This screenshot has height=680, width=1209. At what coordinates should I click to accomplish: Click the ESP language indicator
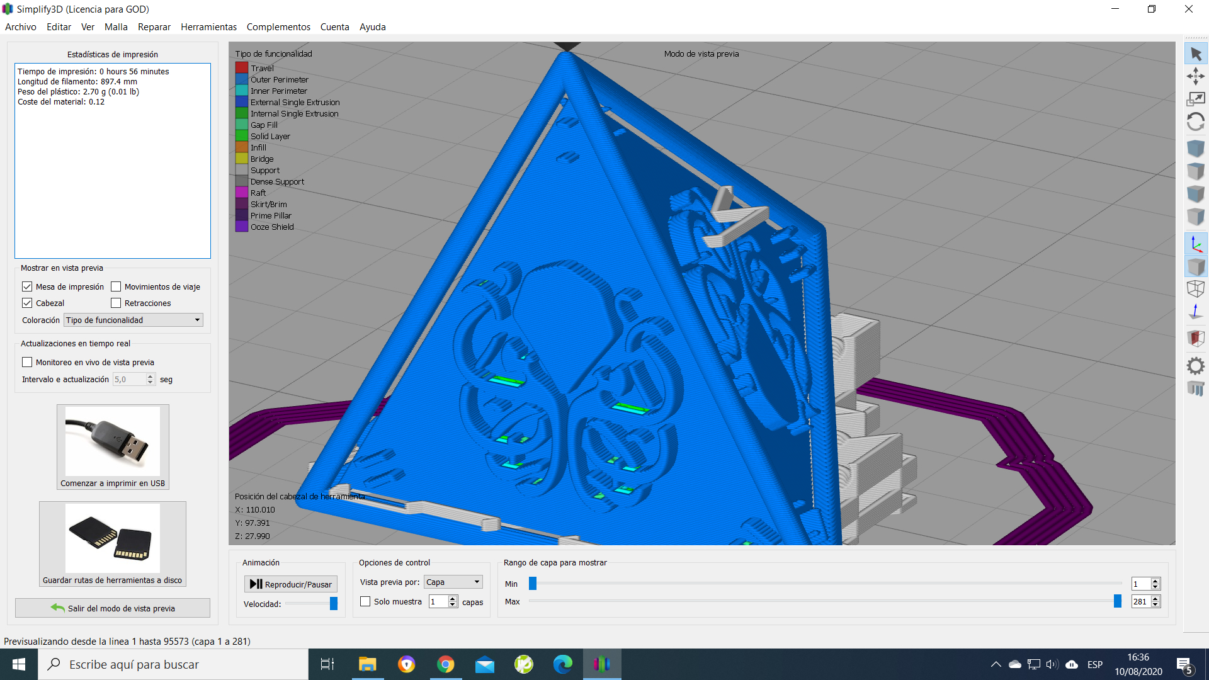[1095, 664]
